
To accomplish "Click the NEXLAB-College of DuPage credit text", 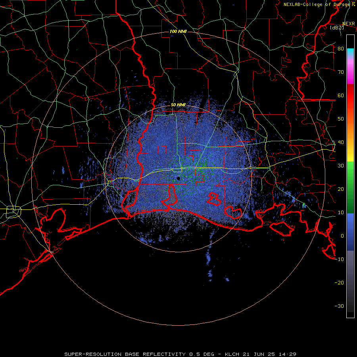I will tap(319, 4).
